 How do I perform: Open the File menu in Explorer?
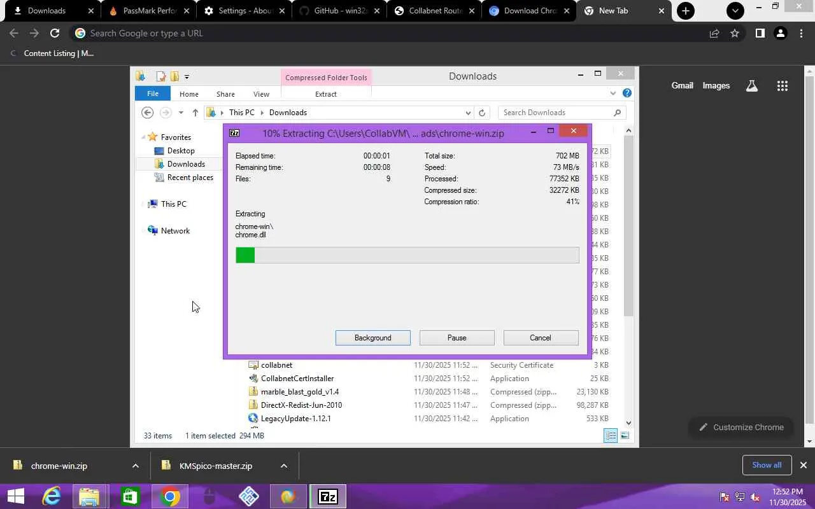(153, 94)
